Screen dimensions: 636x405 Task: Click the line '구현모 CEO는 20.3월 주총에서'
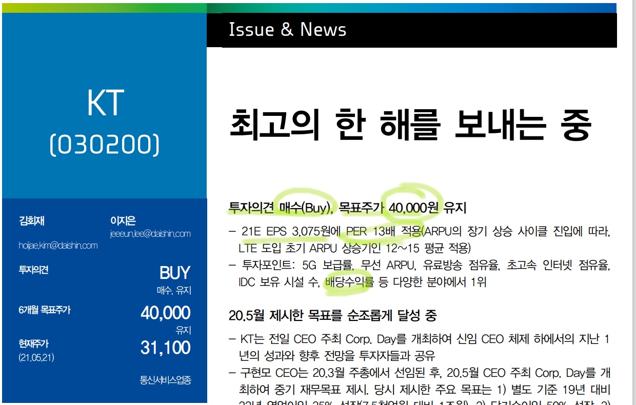[420, 373]
